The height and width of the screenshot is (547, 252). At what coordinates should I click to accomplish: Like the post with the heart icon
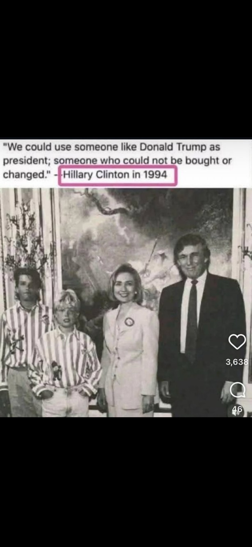(x=237, y=342)
